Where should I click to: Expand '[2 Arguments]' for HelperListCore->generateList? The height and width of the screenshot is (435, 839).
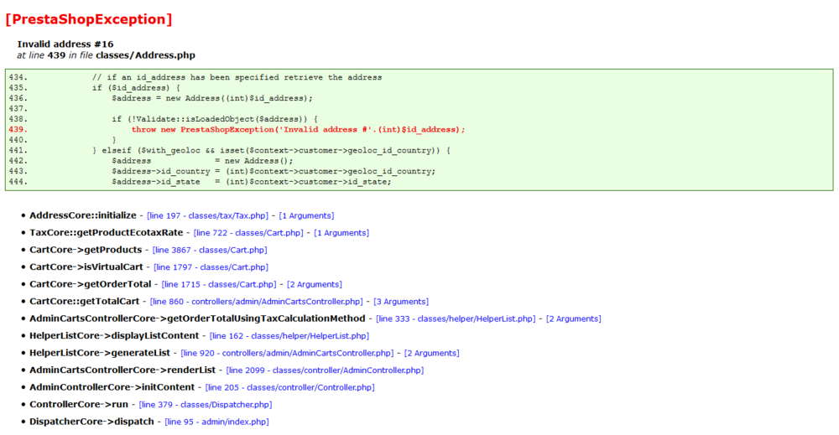(x=432, y=353)
